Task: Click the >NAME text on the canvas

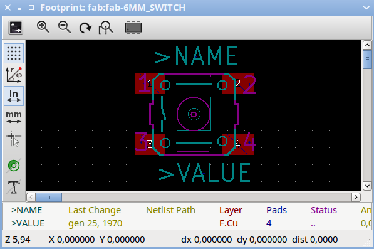Action: (x=196, y=56)
